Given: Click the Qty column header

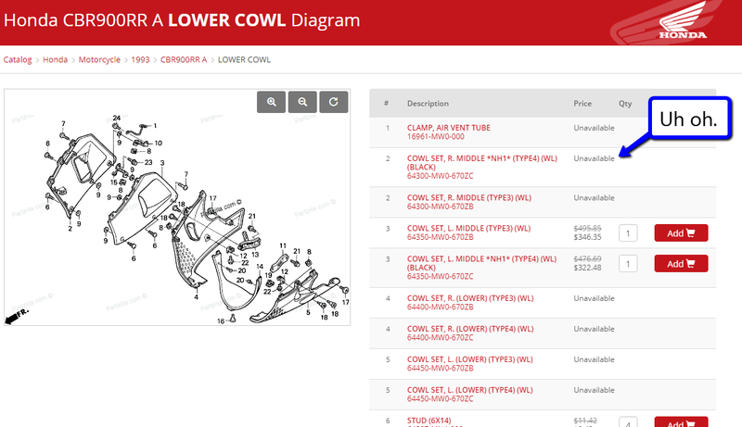Looking at the screenshot, I should pos(625,104).
